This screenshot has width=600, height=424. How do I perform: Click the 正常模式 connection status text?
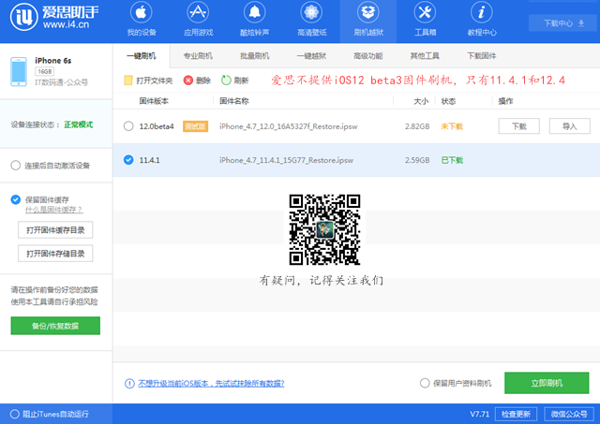point(79,124)
